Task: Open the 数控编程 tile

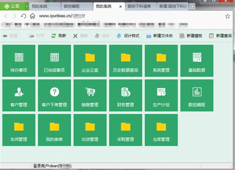Action: (197, 95)
